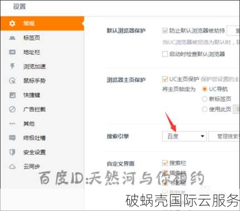Click the 自定义界面 label
Image resolution: width=240 pixels, height=211 pixels.
[x=121, y=164]
